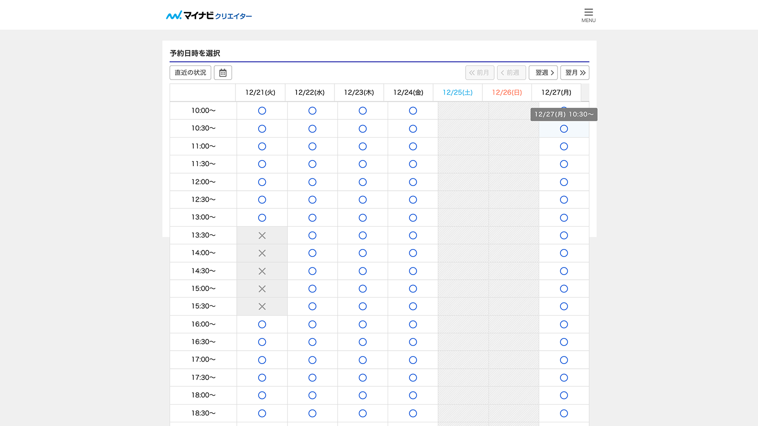Image resolution: width=758 pixels, height=426 pixels.
Task: Click the red 12/26(日) column header
Action: [507, 92]
